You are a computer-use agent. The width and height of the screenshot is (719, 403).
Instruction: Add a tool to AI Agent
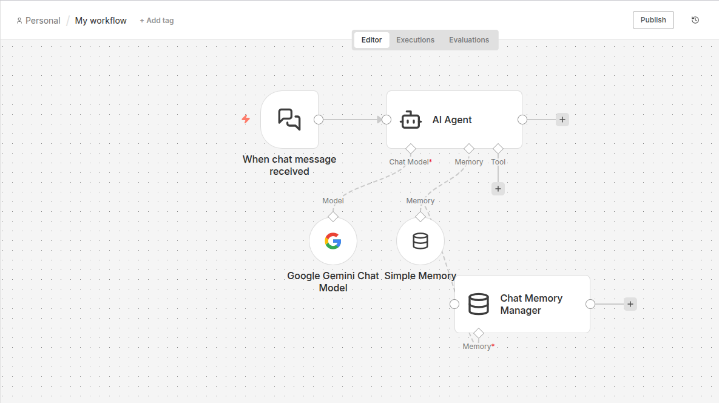click(x=498, y=189)
